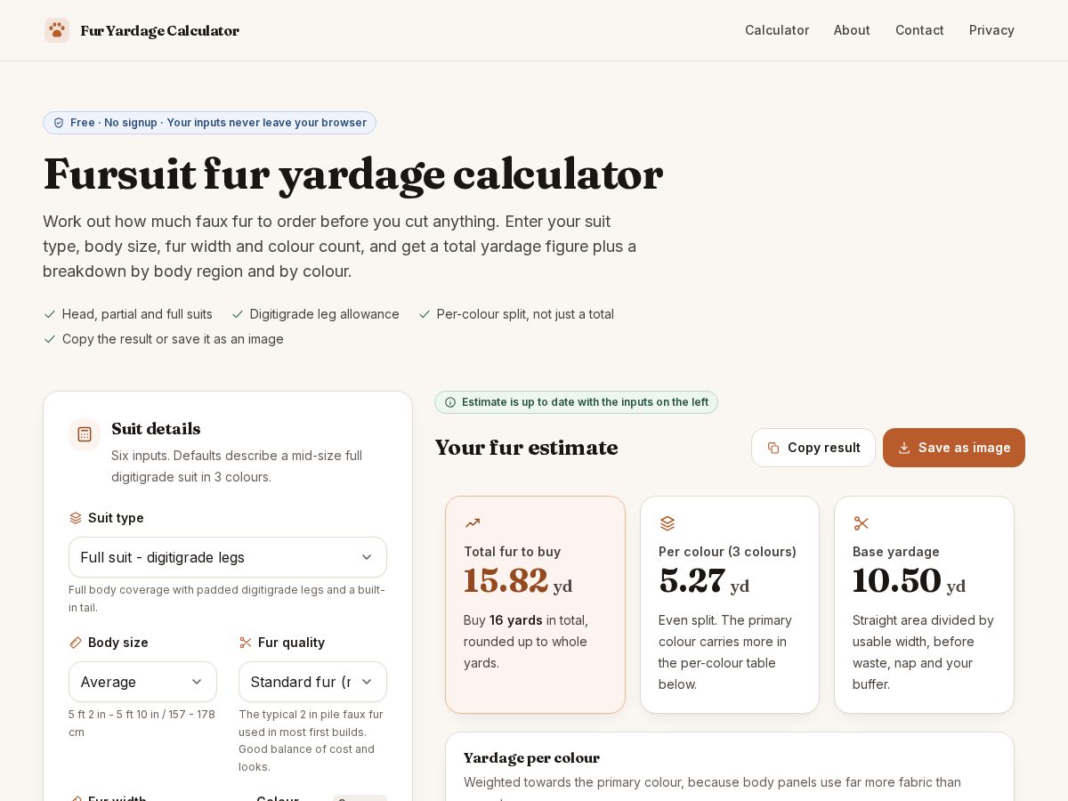Click the trending arrow icon in the Total fur card
Image resolution: width=1068 pixels, height=801 pixels.
(473, 523)
